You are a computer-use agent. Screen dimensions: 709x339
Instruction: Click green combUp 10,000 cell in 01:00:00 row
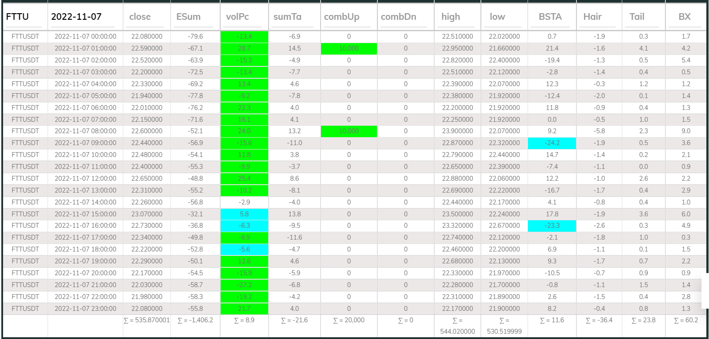[x=349, y=48]
